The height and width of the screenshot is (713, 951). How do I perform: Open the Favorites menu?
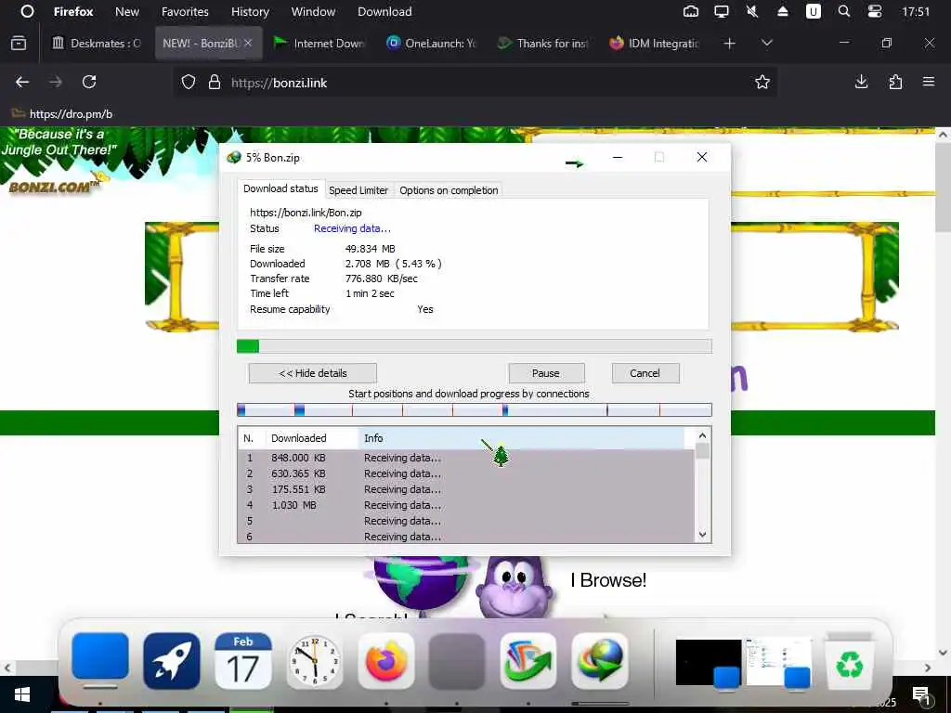(x=185, y=11)
